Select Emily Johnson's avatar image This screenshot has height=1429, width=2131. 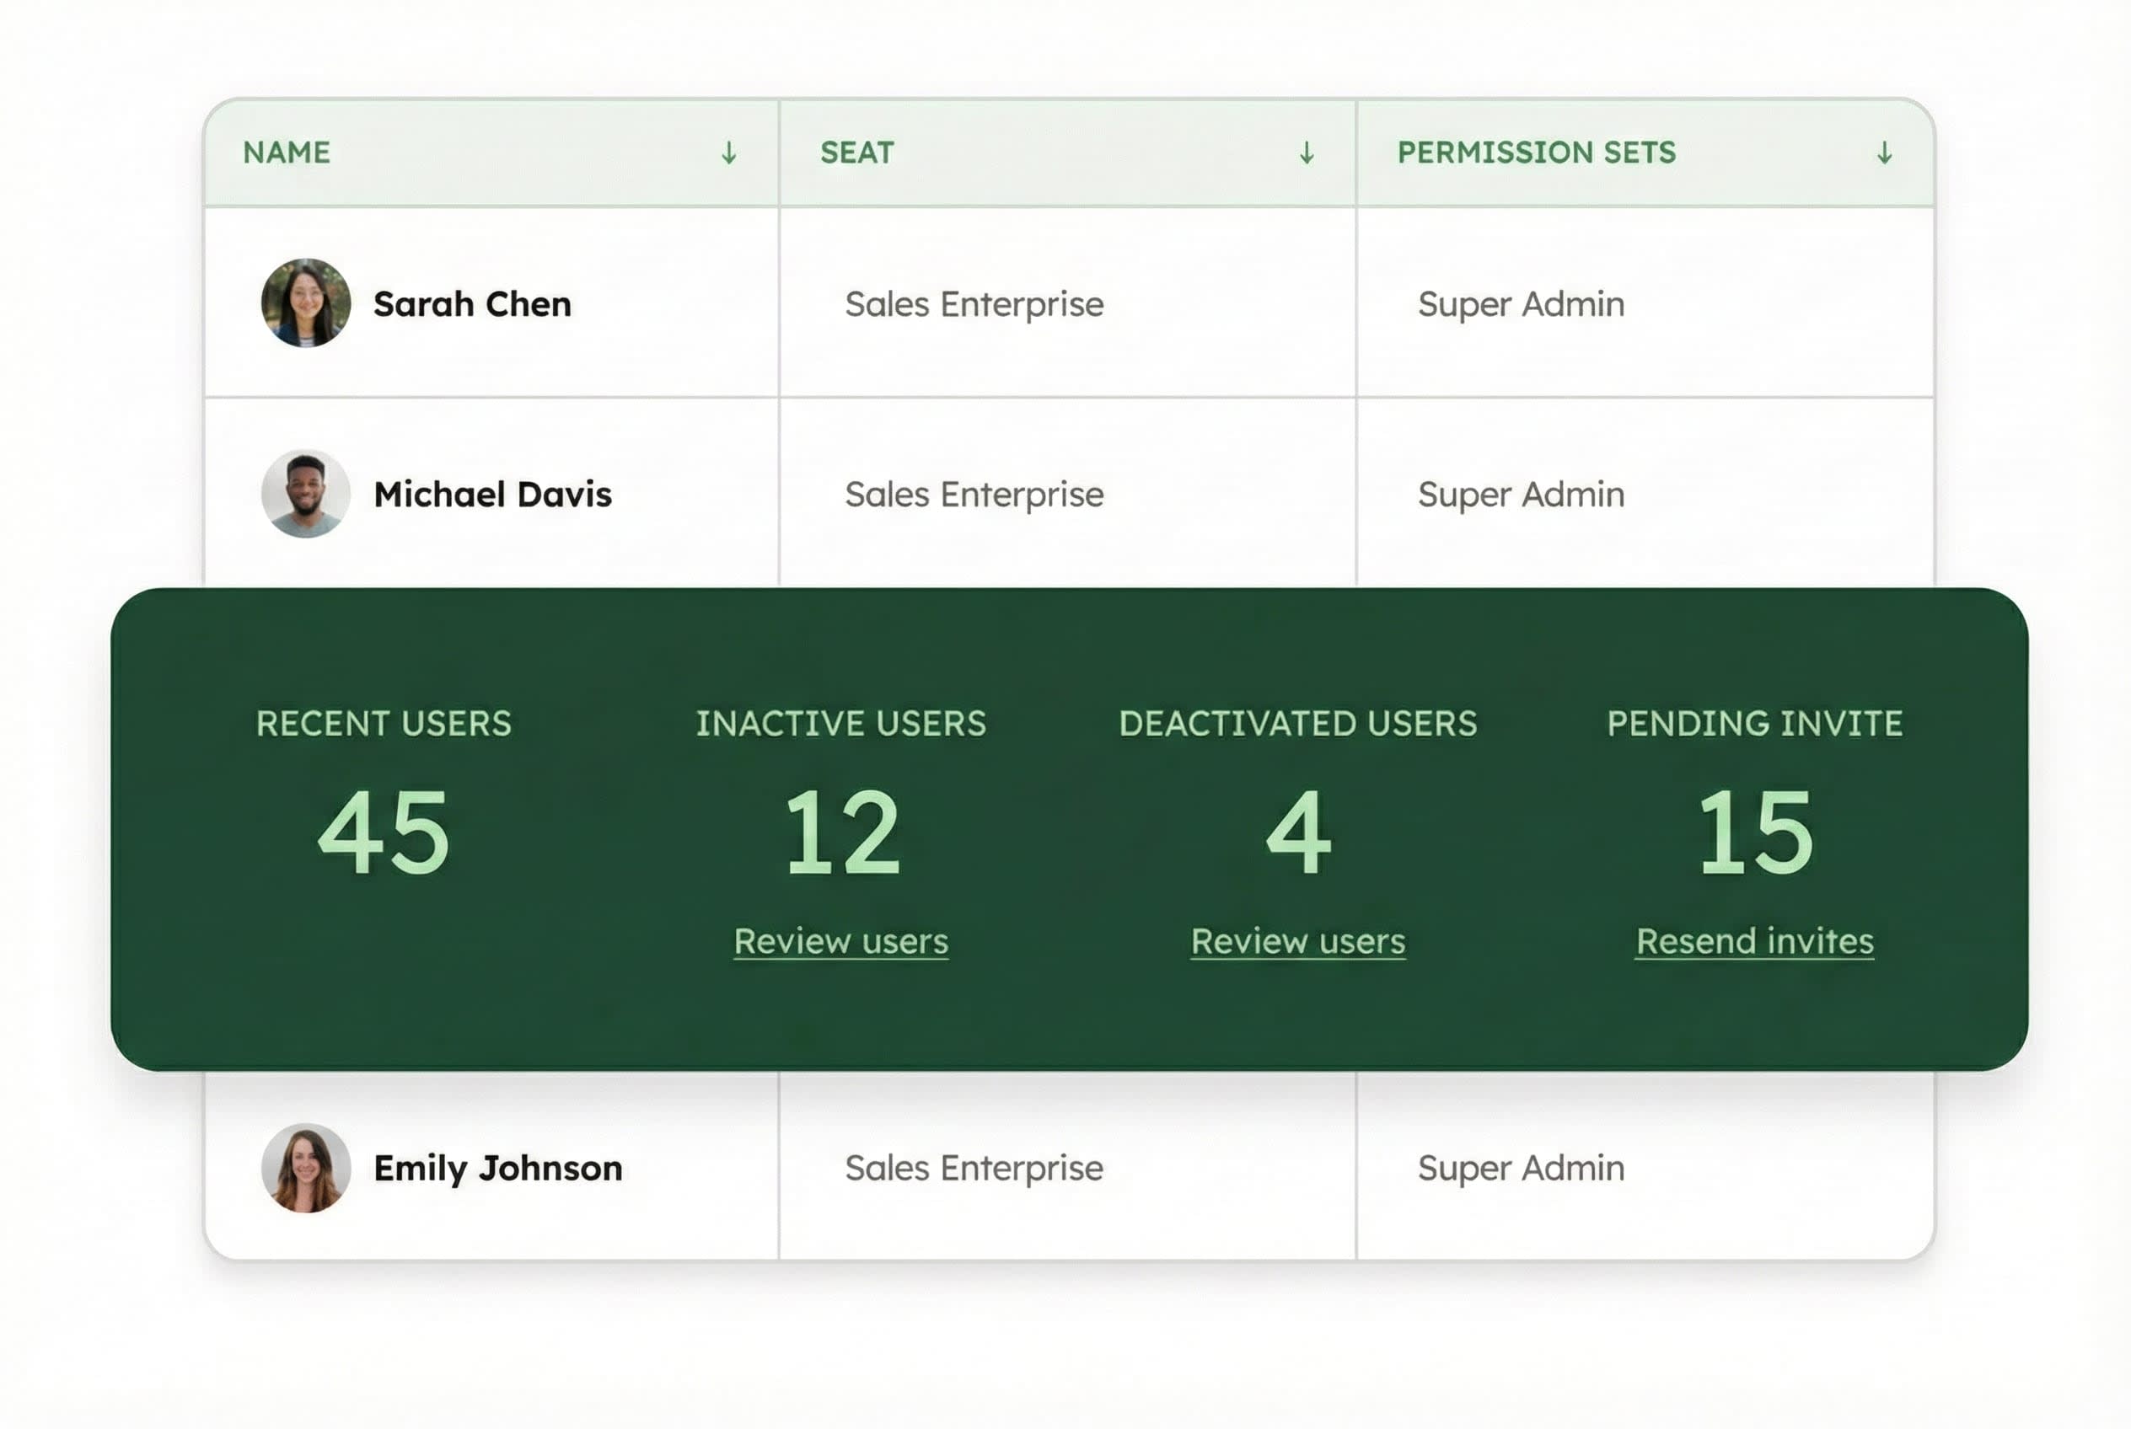point(305,1169)
